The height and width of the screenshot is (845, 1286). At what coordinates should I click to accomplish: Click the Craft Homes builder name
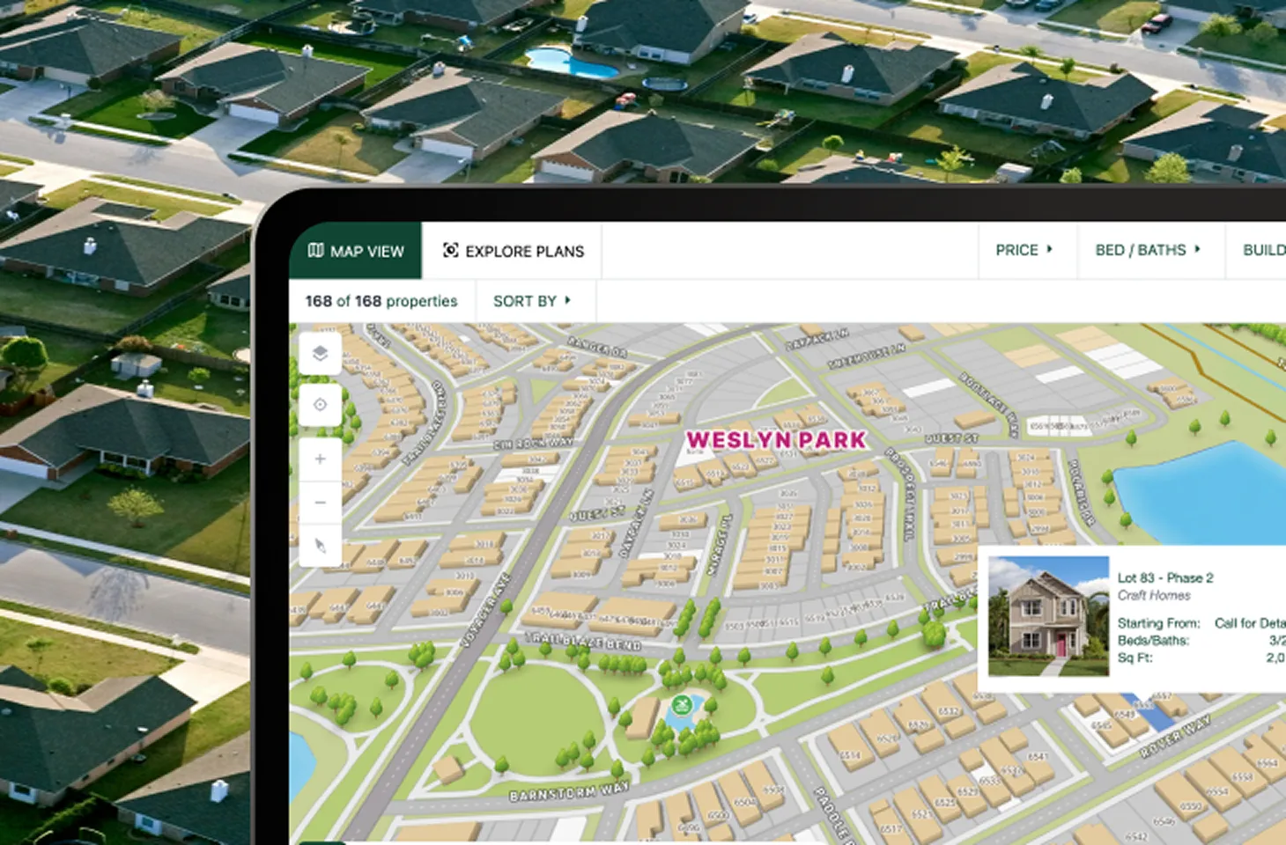click(1154, 596)
